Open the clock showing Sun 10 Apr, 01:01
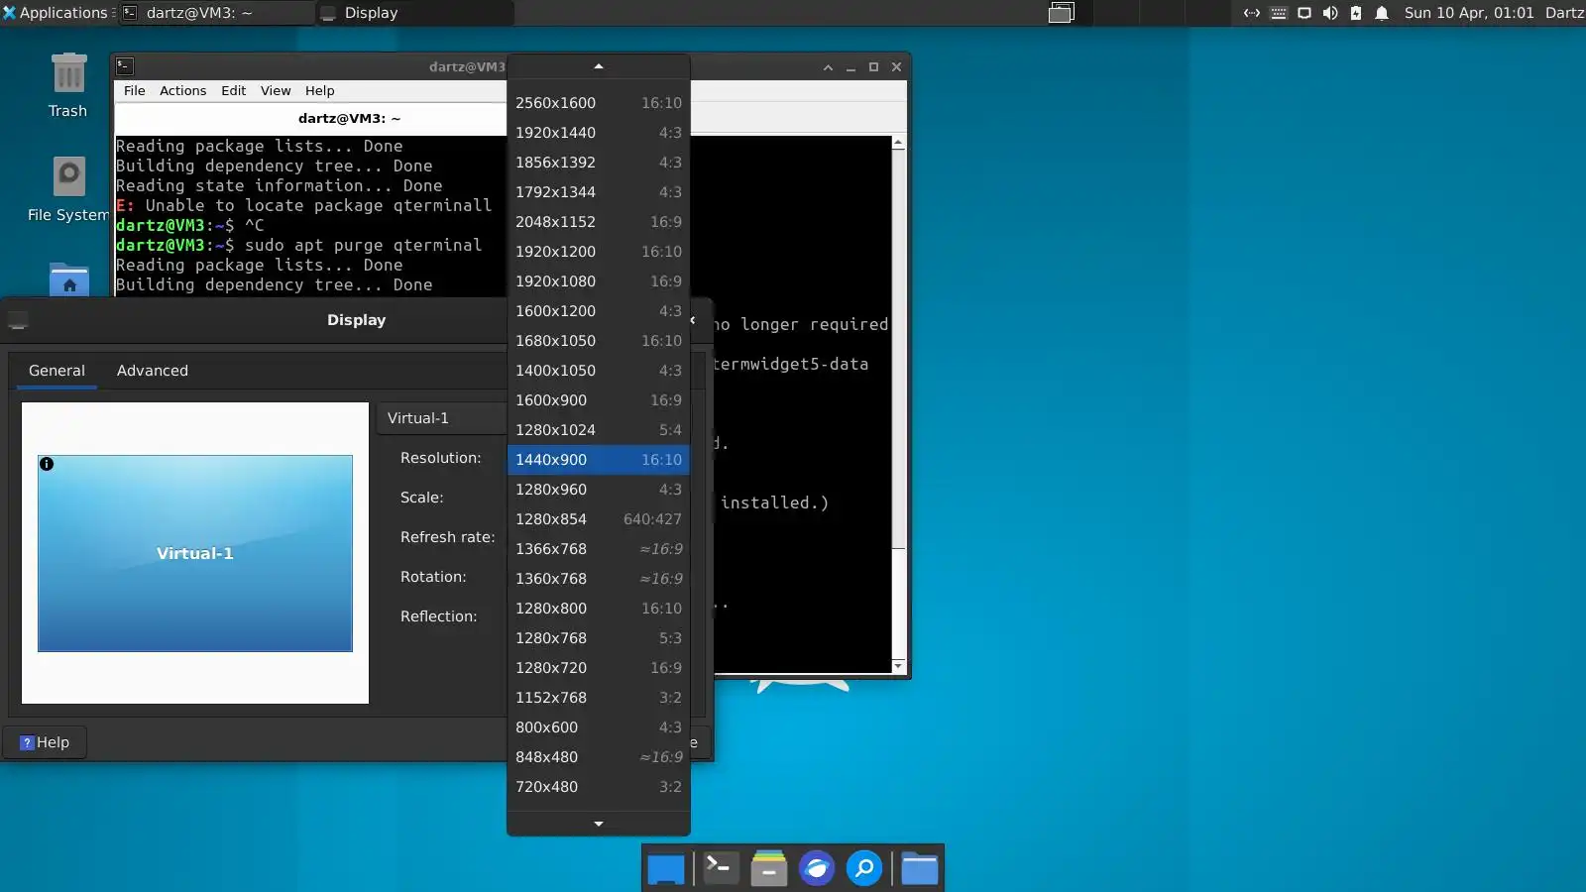 pos(1469,13)
